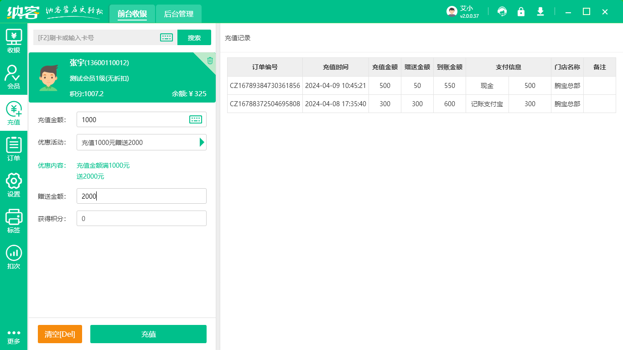Open the 扣次 count deduction icon
The height and width of the screenshot is (350, 623).
[14, 257]
